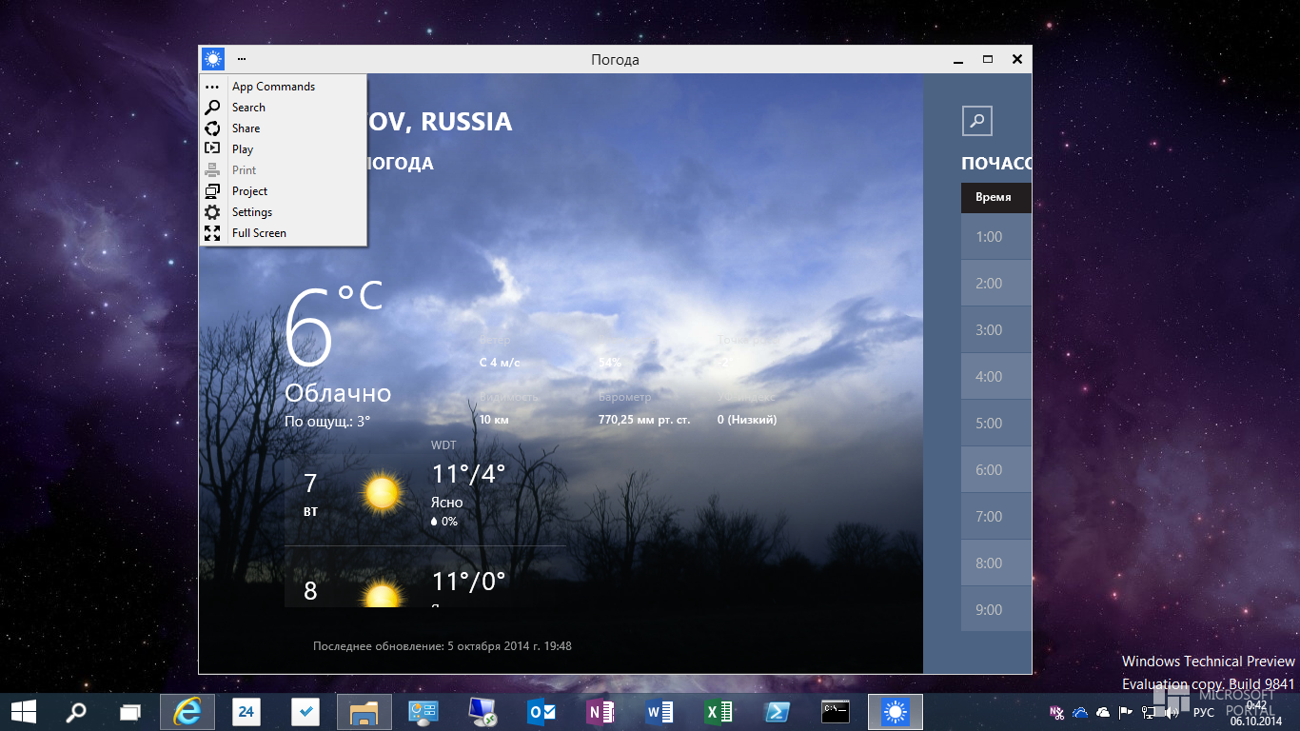Click the РУС language indicator
This screenshot has width=1300, height=731.
click(1204, 712)
